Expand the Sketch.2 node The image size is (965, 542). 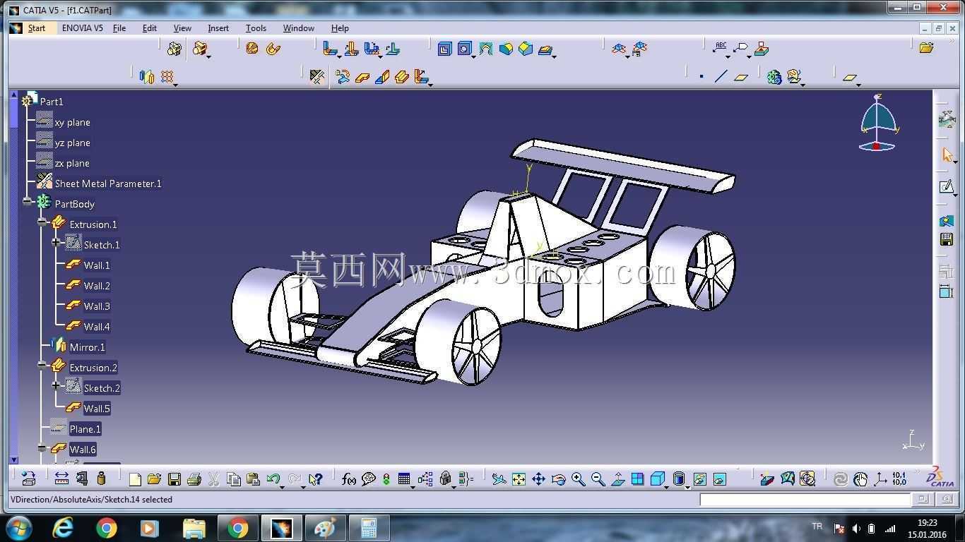[x=57, y=386]
